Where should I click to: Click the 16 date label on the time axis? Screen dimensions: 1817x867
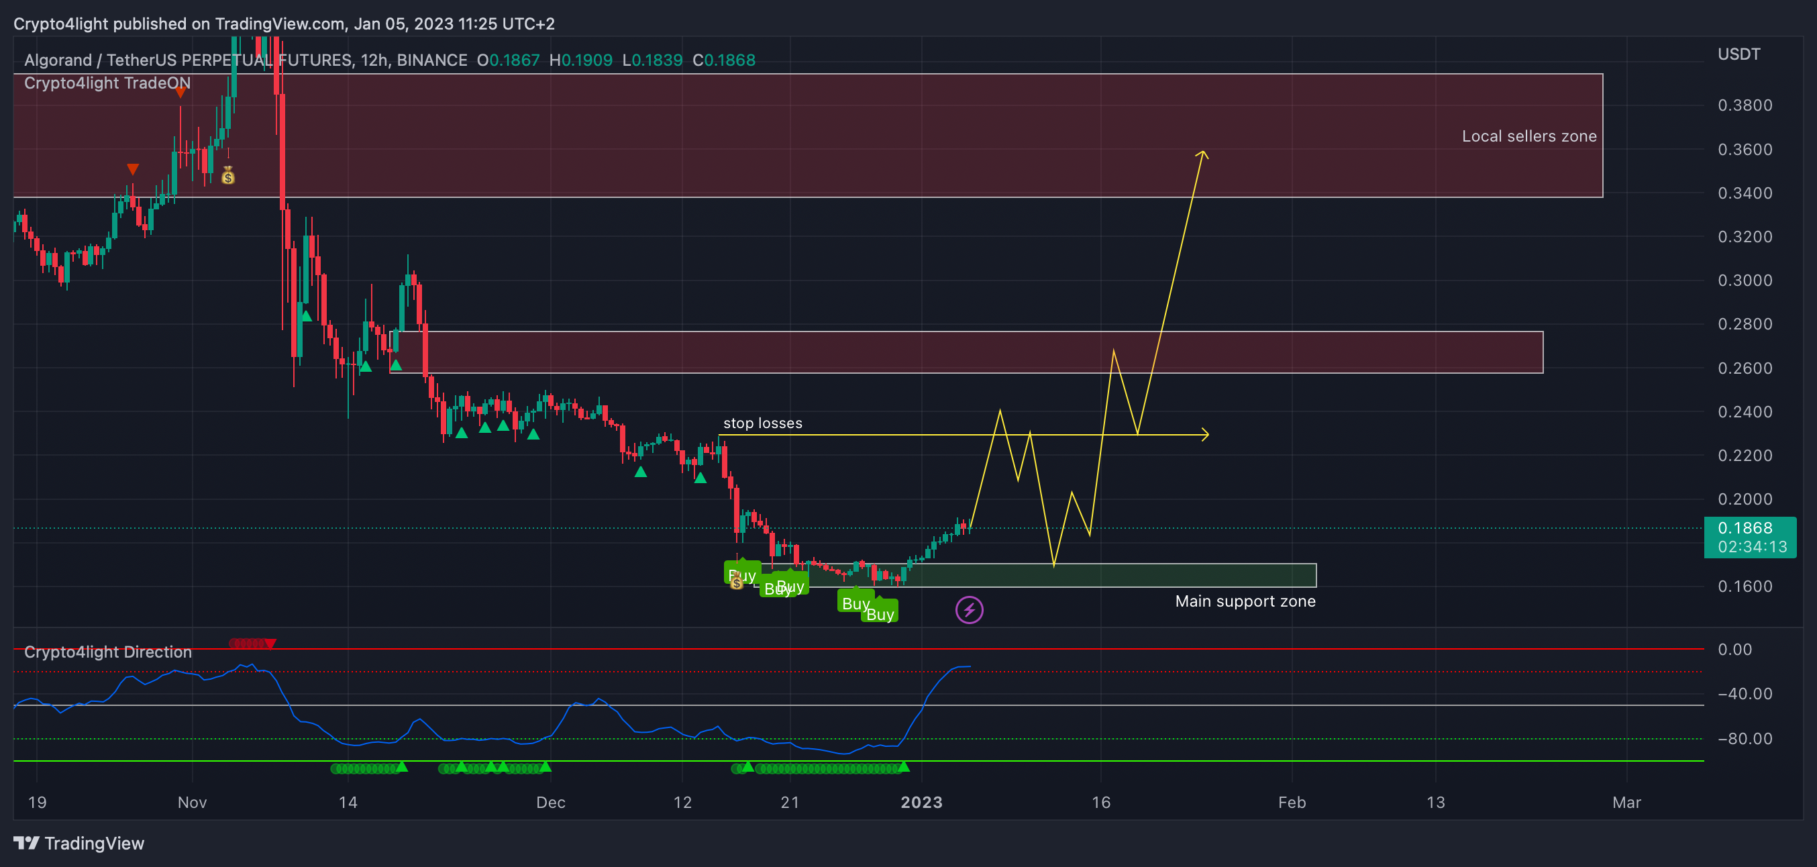1100,802
